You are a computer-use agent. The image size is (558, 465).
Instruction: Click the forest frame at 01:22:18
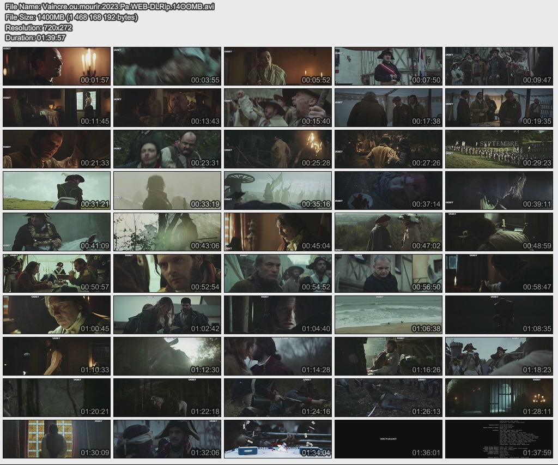[x=167, y=397]
